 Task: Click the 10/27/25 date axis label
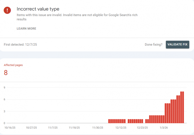click(x=31, y=128)
